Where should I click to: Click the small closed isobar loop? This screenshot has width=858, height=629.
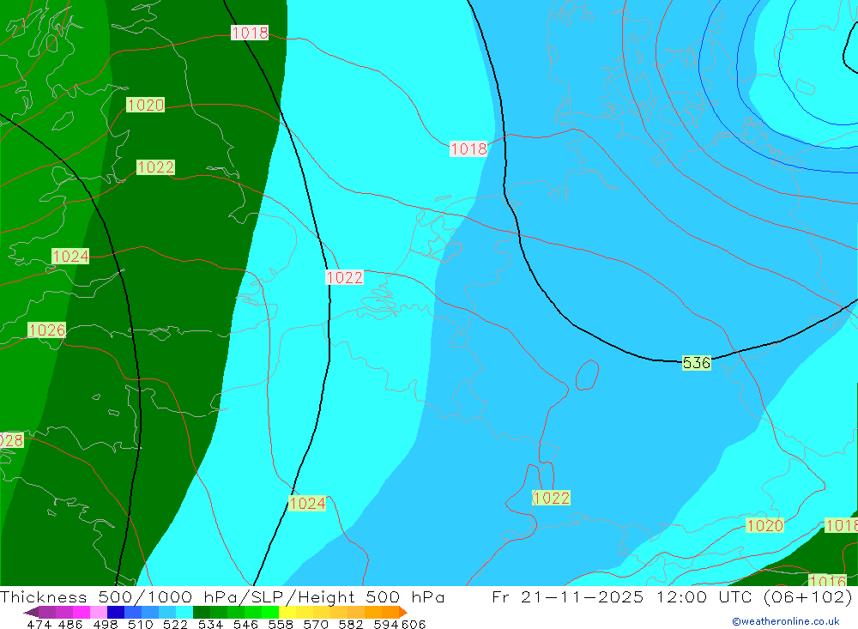point(587,375)
